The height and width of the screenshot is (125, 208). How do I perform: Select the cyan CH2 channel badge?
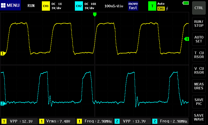click(79, 6)
